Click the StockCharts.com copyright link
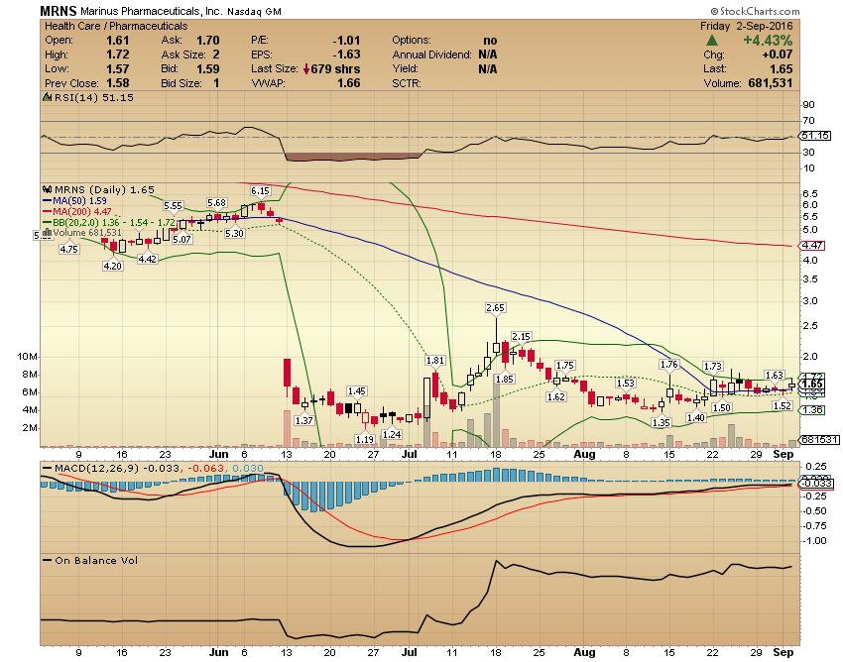 (x=755, y=11)
